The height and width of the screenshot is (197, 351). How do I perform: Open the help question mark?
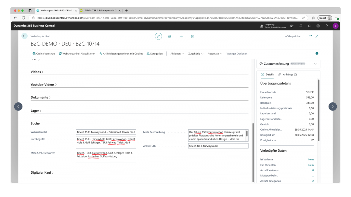pyautogui.click(x=327, y=26)
